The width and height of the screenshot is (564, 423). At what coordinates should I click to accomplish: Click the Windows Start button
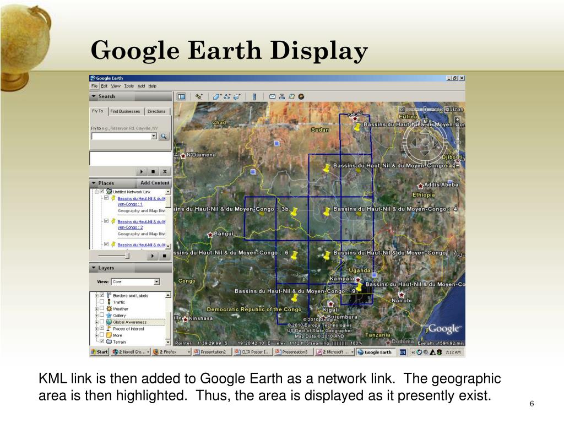[x=99, y=352]
